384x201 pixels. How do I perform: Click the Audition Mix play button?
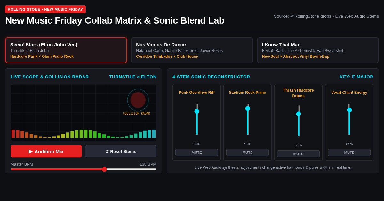pos(46,151)
